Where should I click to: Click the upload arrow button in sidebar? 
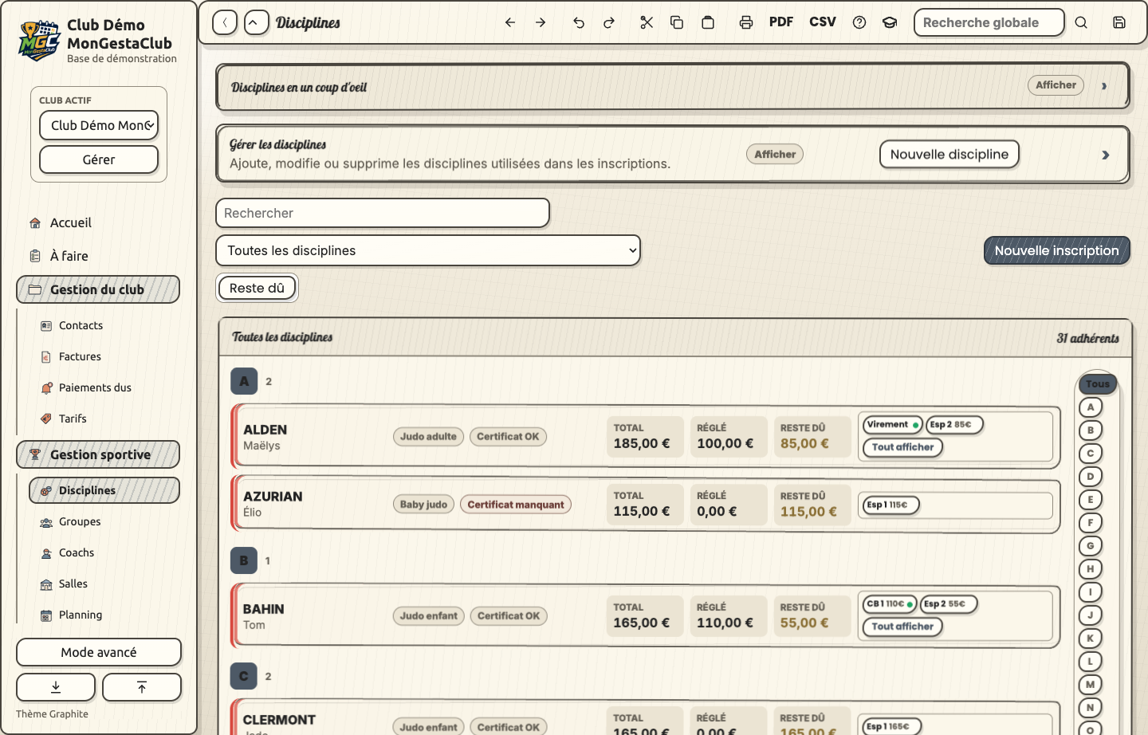142,687
